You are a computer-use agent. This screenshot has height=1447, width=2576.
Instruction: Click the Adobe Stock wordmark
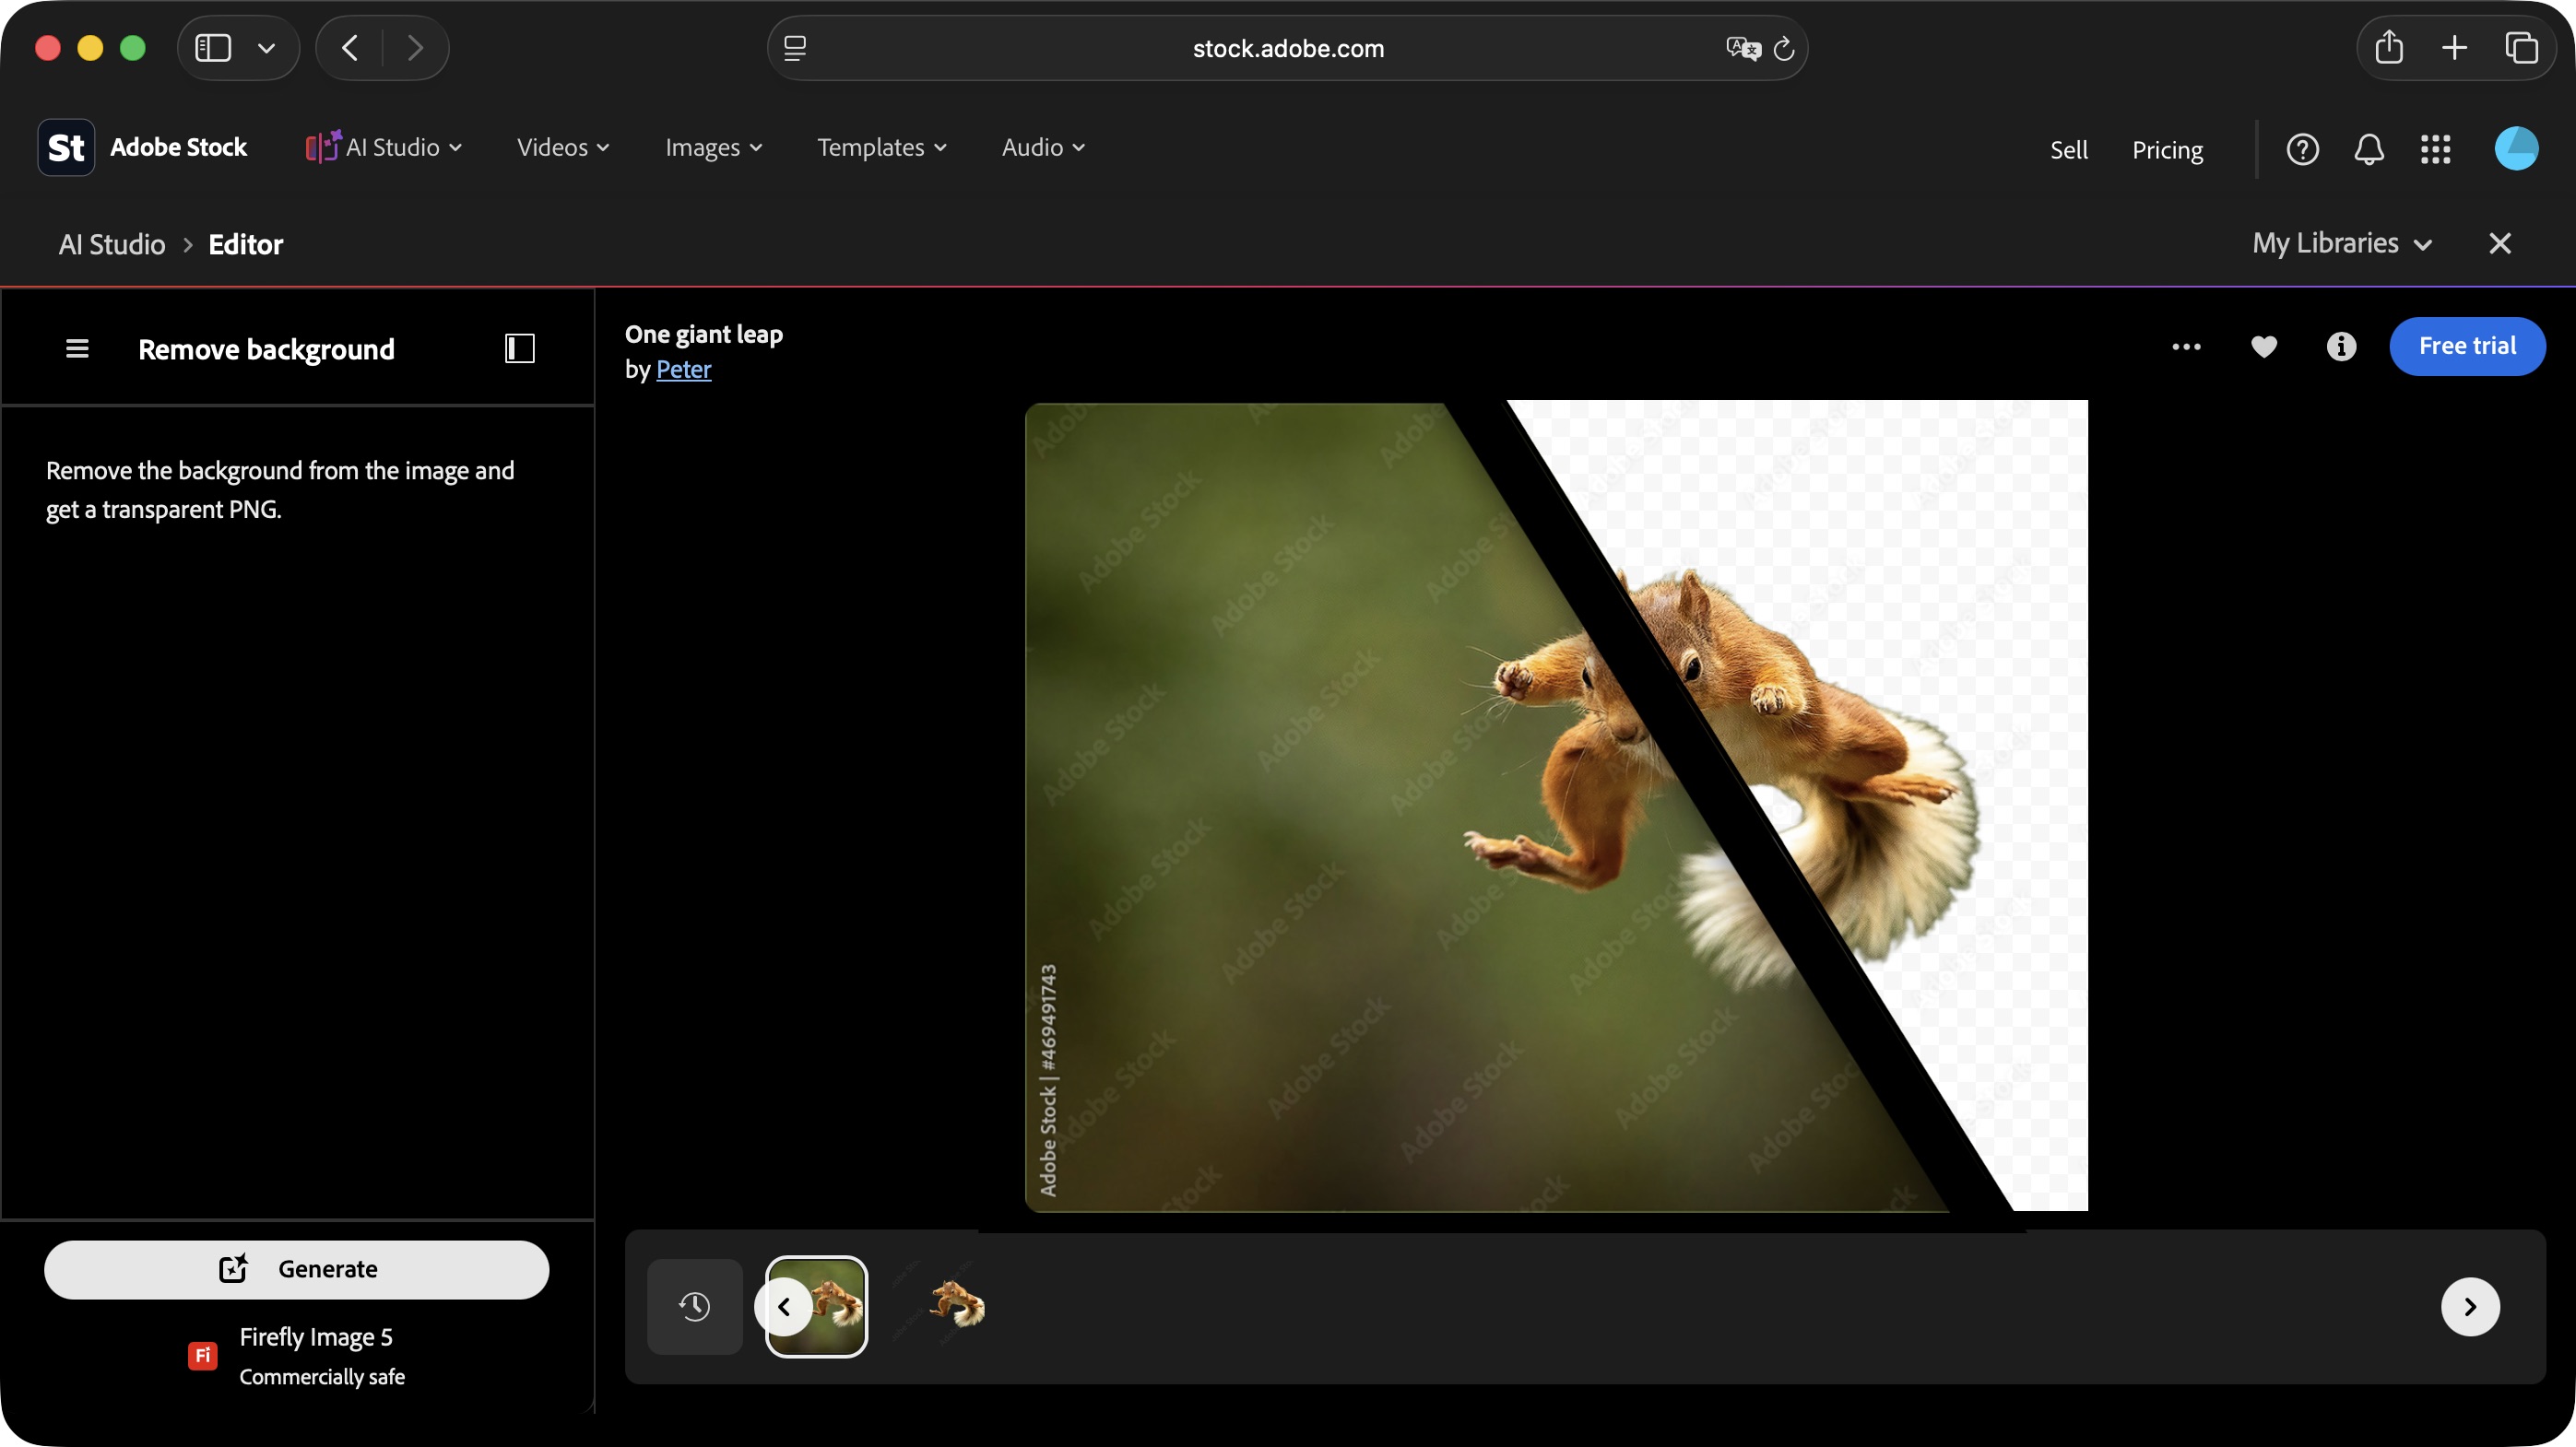point(178,147)
